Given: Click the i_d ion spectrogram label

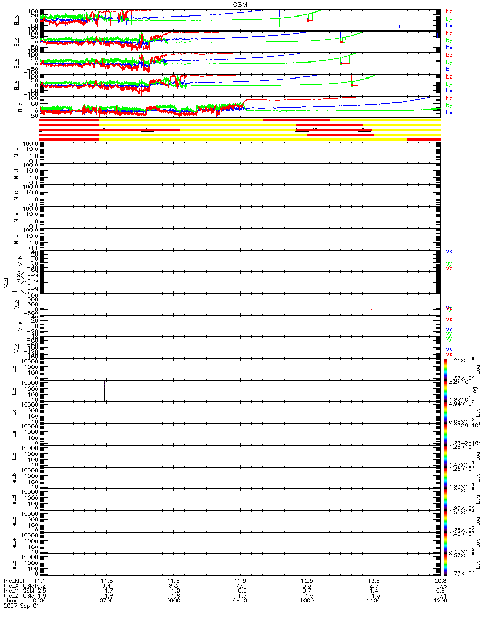Looking at the screenshot, I should (x=14, y=391).
